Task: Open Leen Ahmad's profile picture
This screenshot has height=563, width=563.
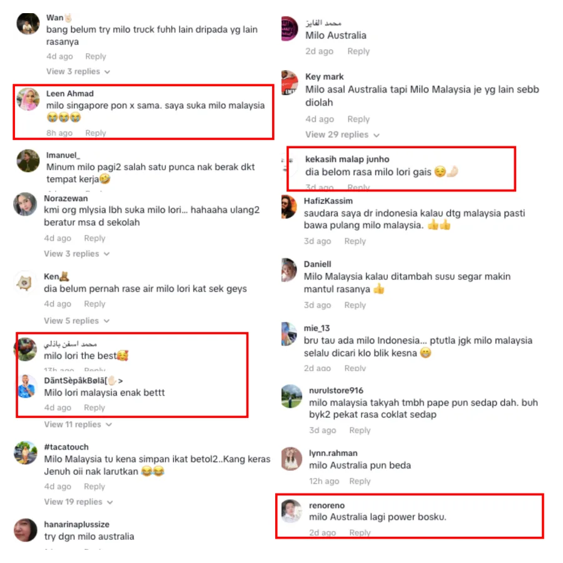Action: (x=28, y=99)
